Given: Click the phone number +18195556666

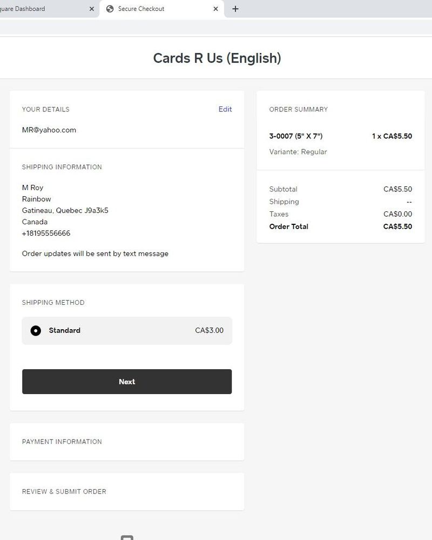Looking at the screenshot, I should [x=46, y=234].
